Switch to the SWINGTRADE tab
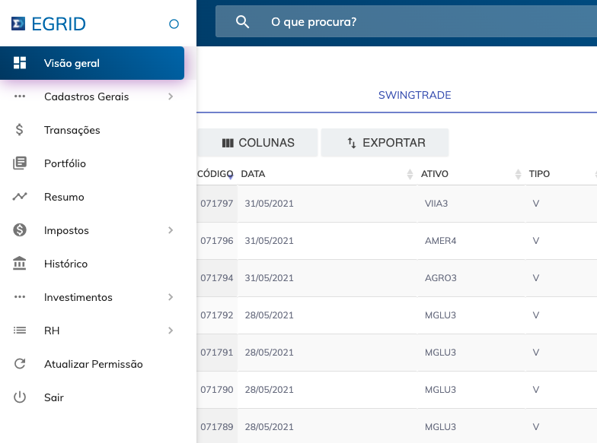 pyautogui.click(x=414, y=95)
